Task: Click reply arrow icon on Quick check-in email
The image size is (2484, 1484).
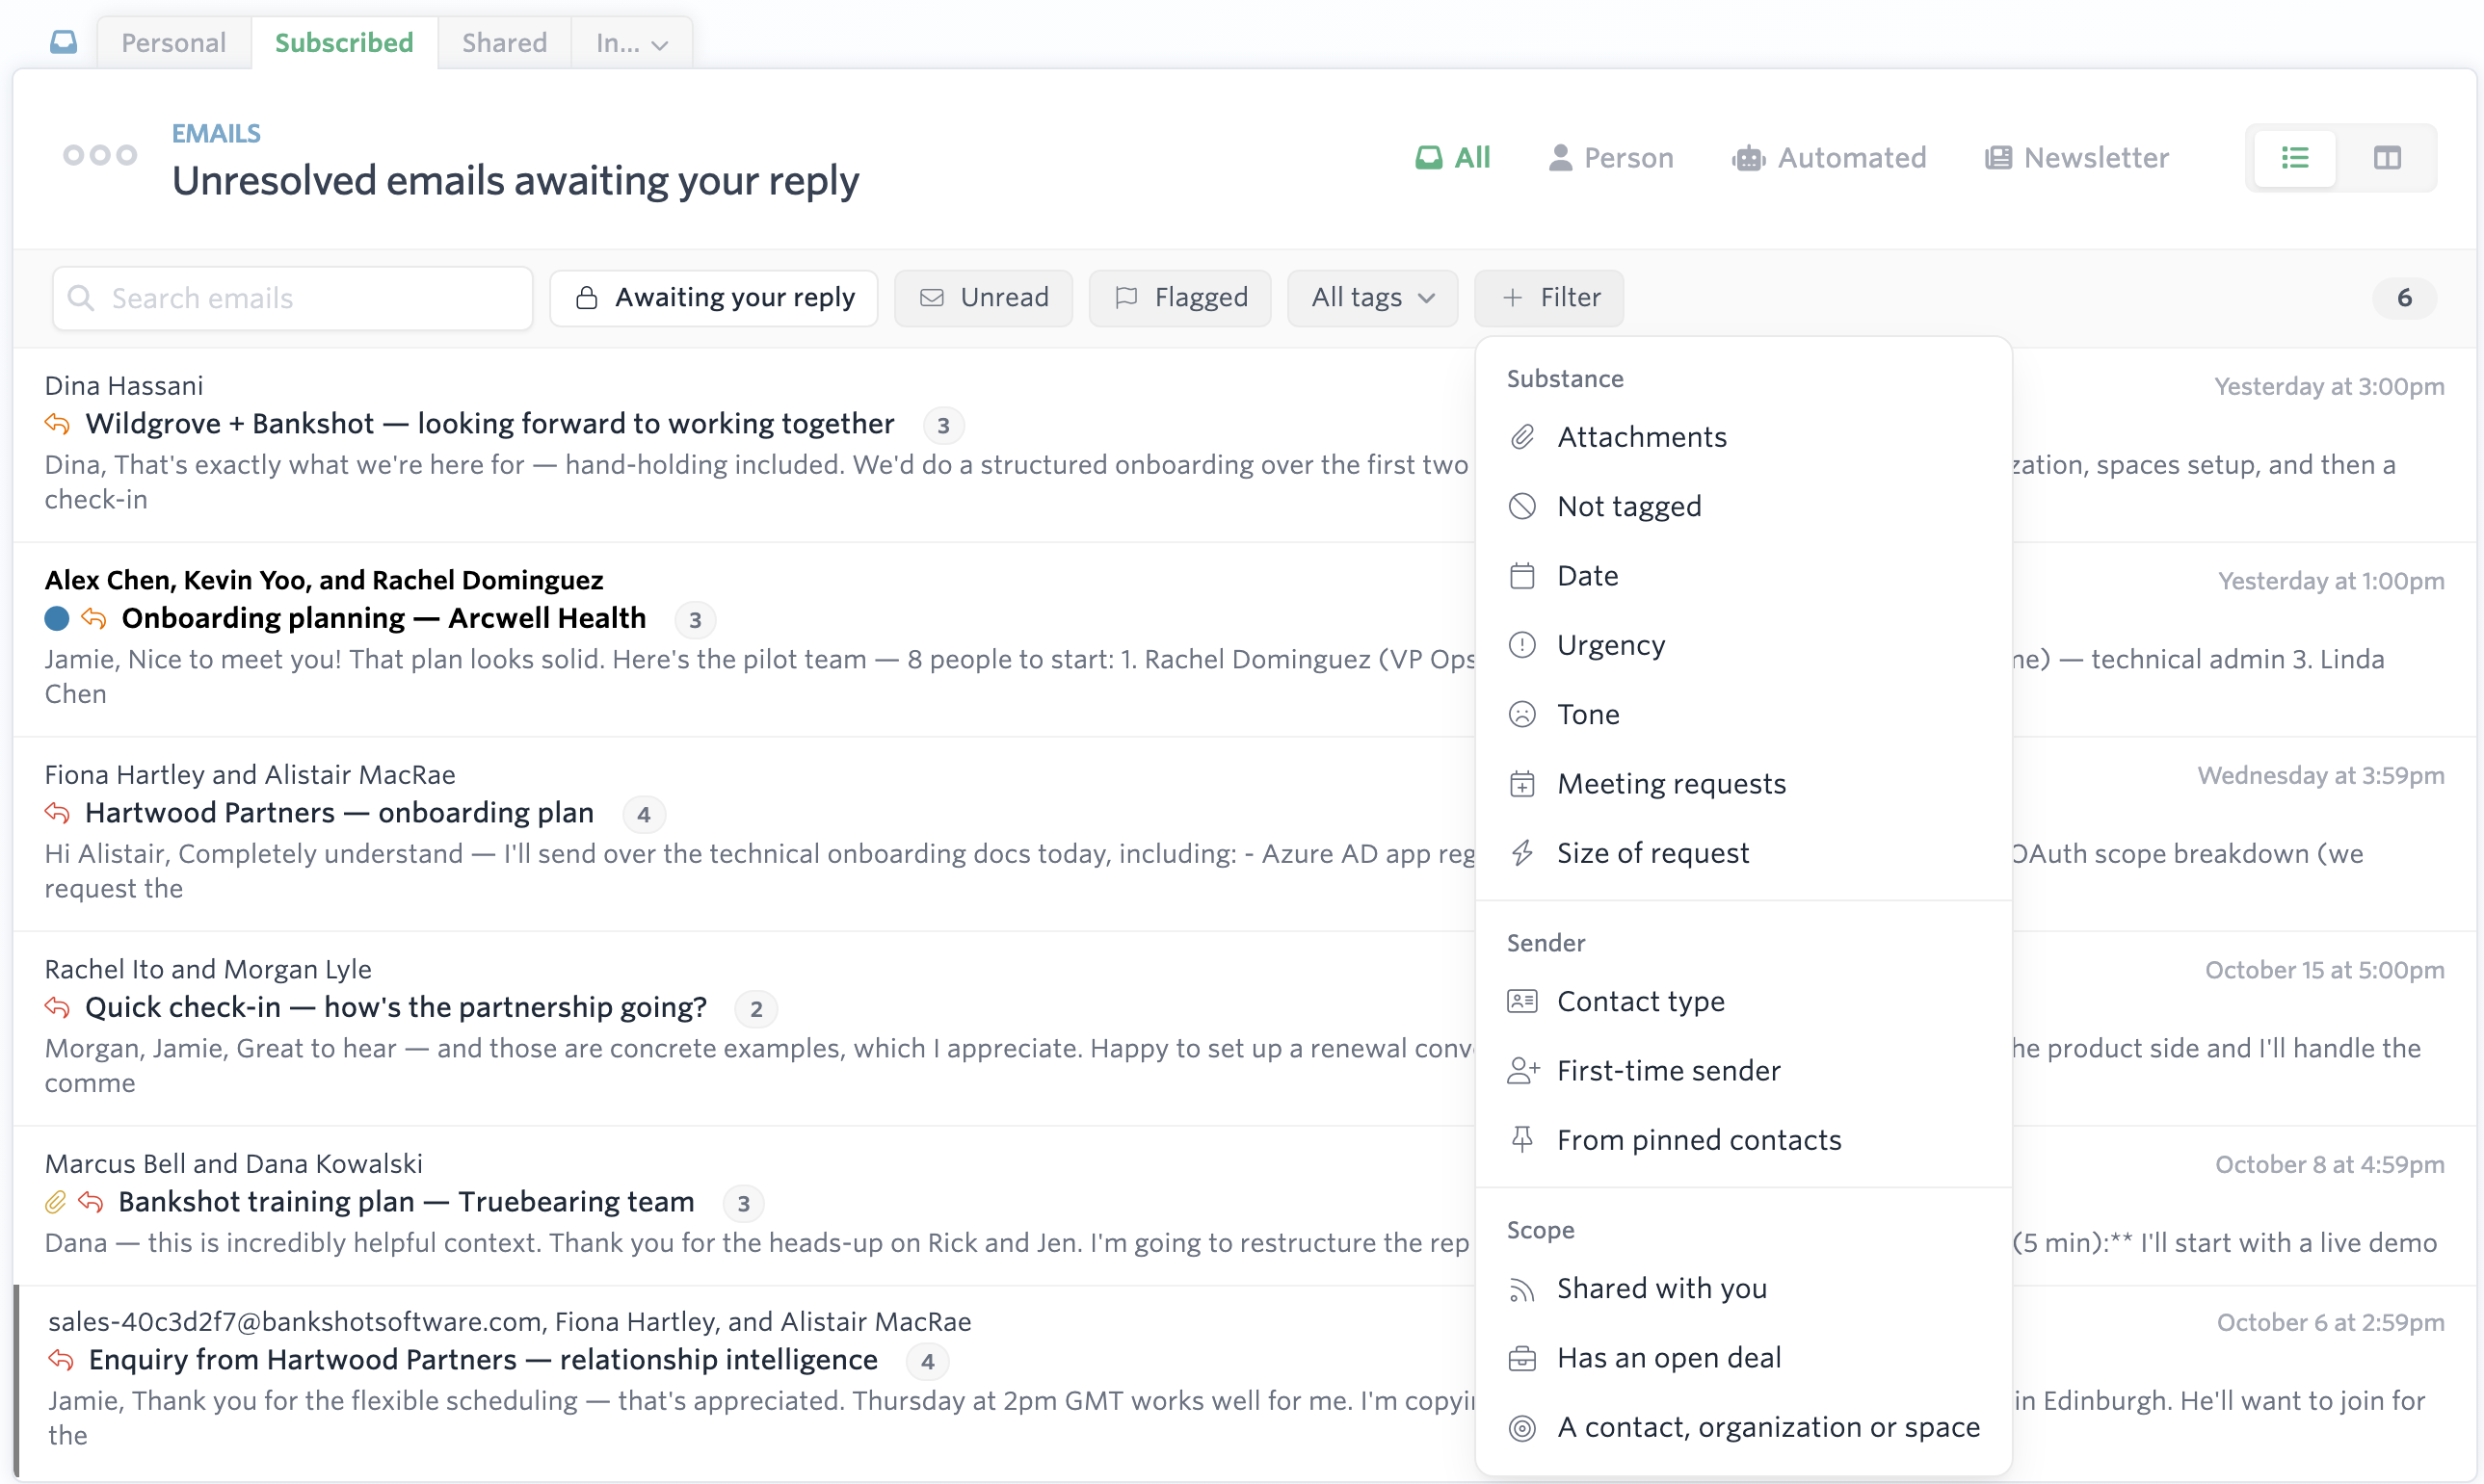Action: (57, 1008)
